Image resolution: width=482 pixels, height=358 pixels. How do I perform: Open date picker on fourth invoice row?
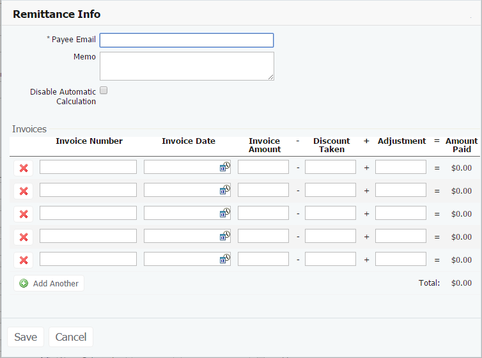[x=224, y=237]
